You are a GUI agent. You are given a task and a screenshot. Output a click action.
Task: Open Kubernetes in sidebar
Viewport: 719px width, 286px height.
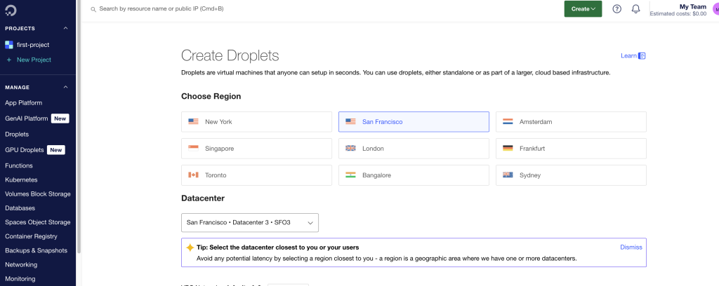click(x=21, y=180)
